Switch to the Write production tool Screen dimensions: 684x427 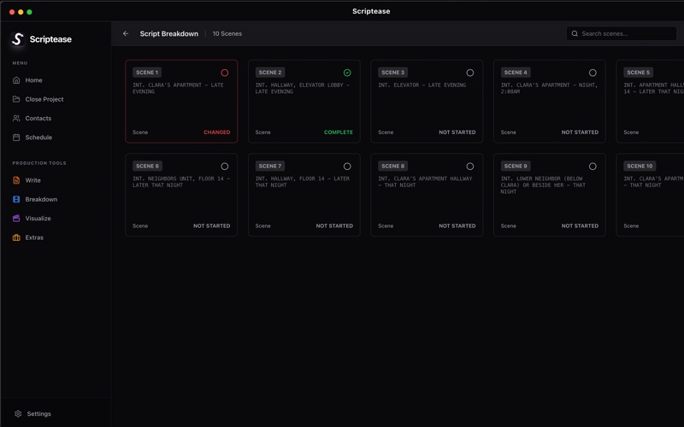32,180
